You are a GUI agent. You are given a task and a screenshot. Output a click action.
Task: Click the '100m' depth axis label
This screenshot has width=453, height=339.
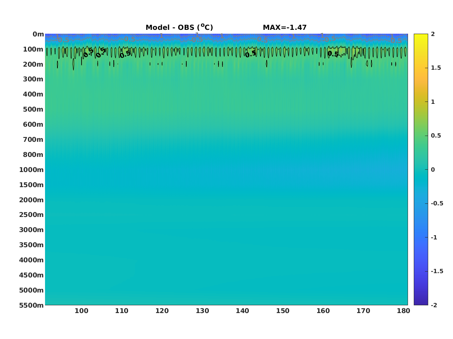33,49
